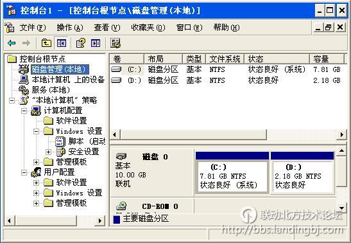
Task: Click the C: volume drive icon in list
Action: pos(116,69)
